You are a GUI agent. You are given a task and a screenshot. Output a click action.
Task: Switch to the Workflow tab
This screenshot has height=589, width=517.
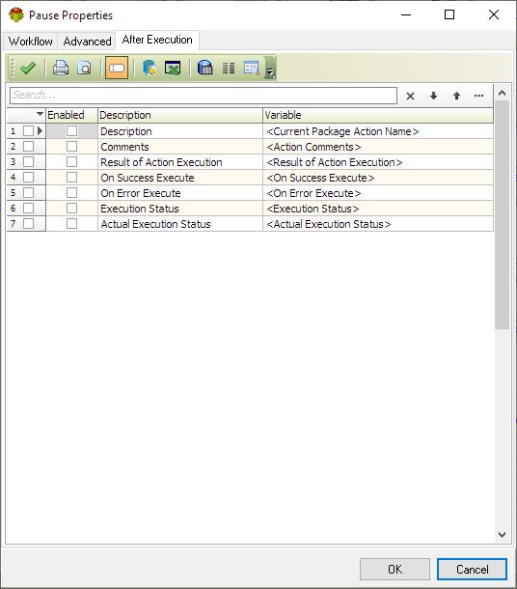[x=31, y=41]
